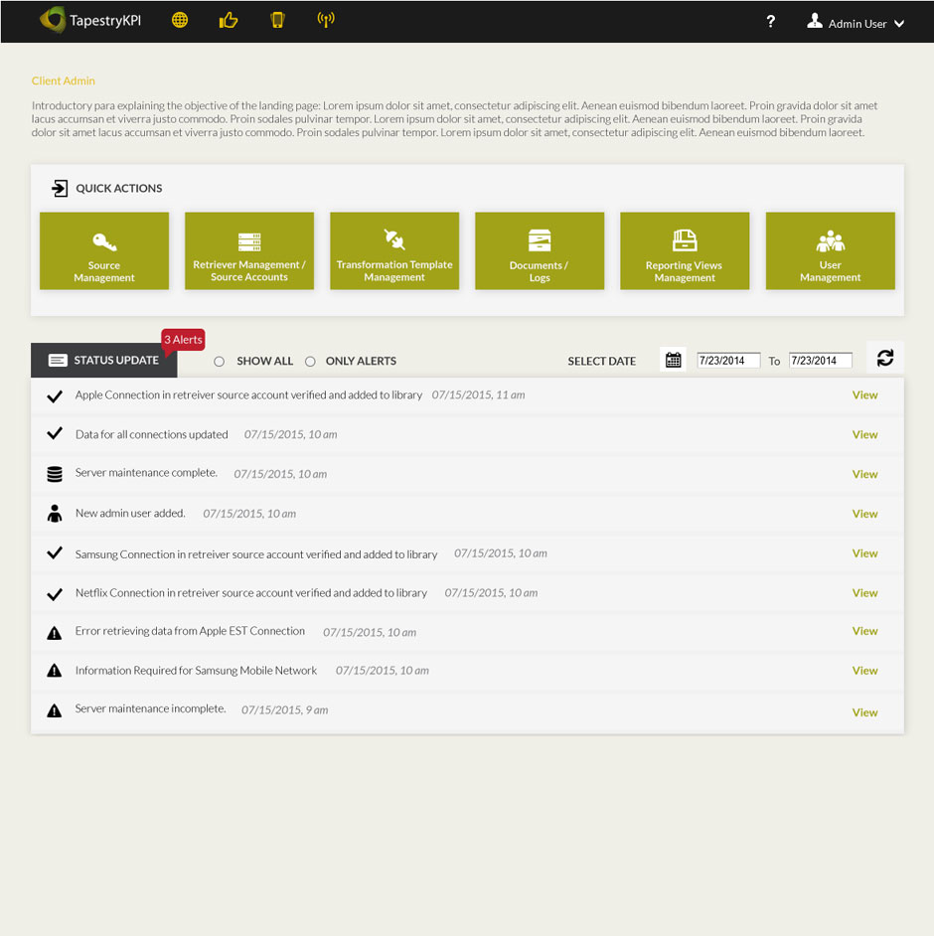Select the Only Alerts radio button
934x936 pixels.
[x=310, y=361]
